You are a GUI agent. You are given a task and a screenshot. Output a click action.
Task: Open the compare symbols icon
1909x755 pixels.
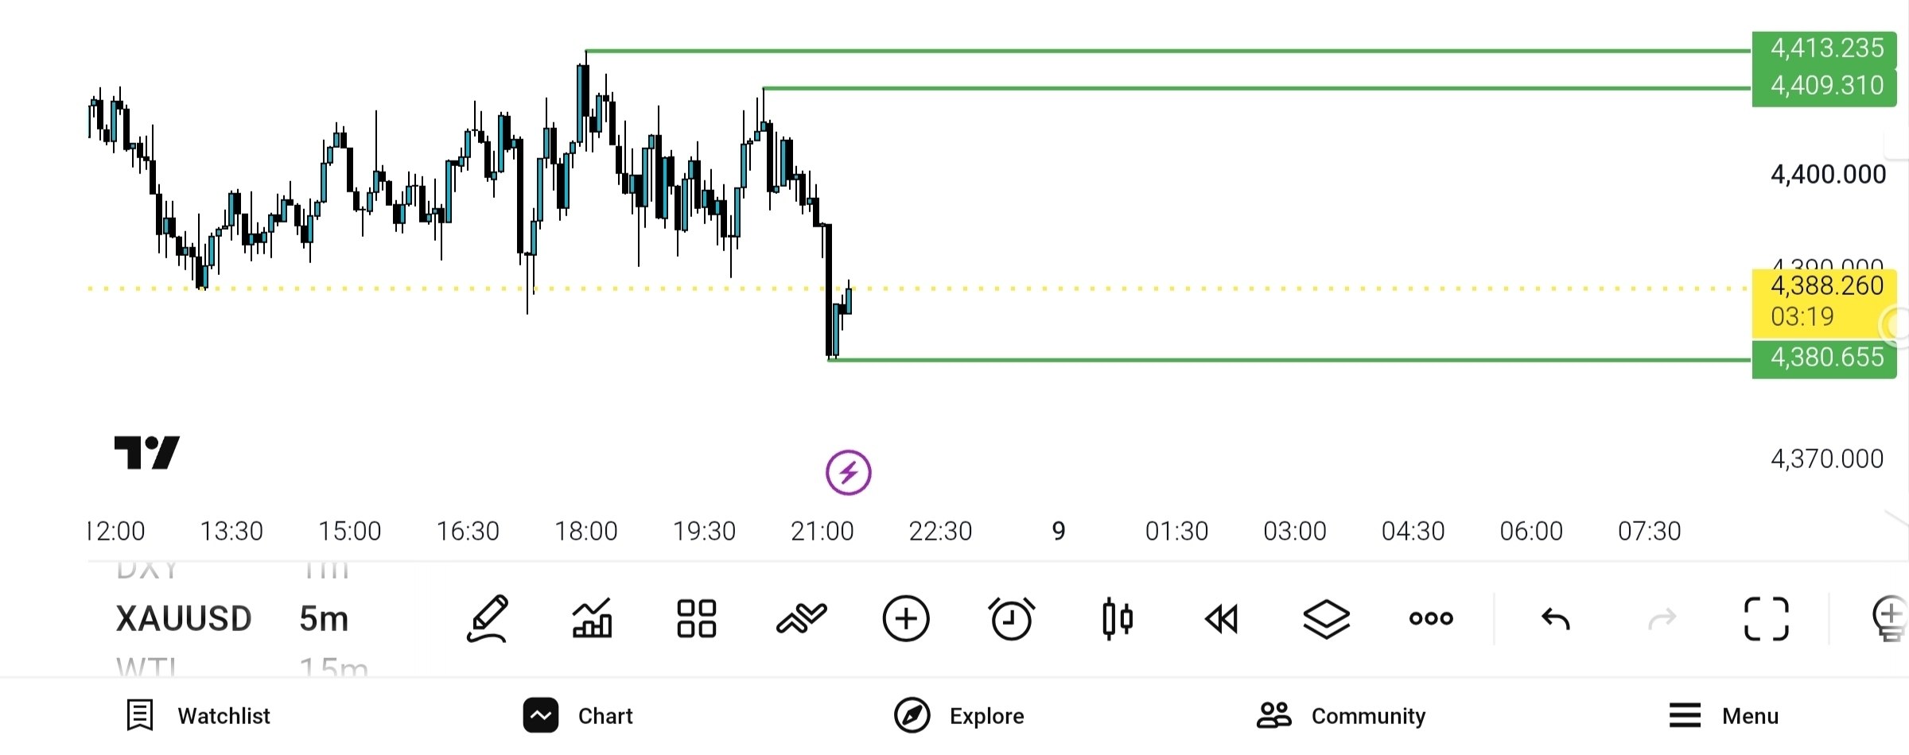[802, 618]
